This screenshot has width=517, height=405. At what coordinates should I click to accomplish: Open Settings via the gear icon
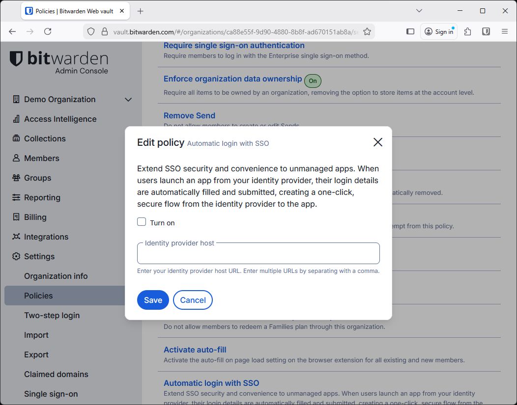point(15,256)
